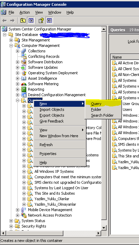Expand the Yazilim_Yuklu_Olanlar query node
Image resolution: width=139 pixels, height=245 pixels.
(x=24, y=199)
